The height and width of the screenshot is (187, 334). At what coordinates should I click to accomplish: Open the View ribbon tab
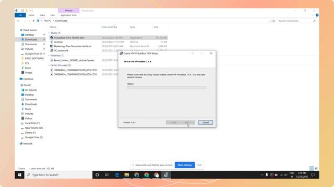(52, 15)
